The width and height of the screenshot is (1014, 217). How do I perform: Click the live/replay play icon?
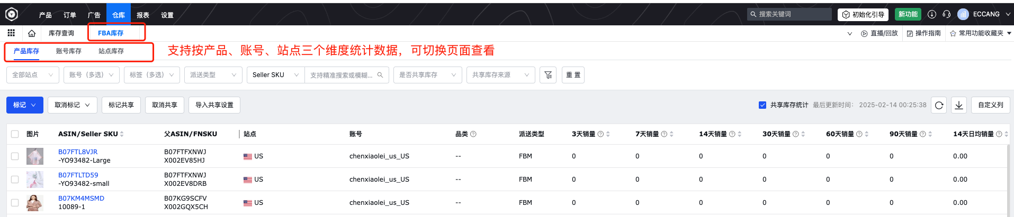click(864, 33)
